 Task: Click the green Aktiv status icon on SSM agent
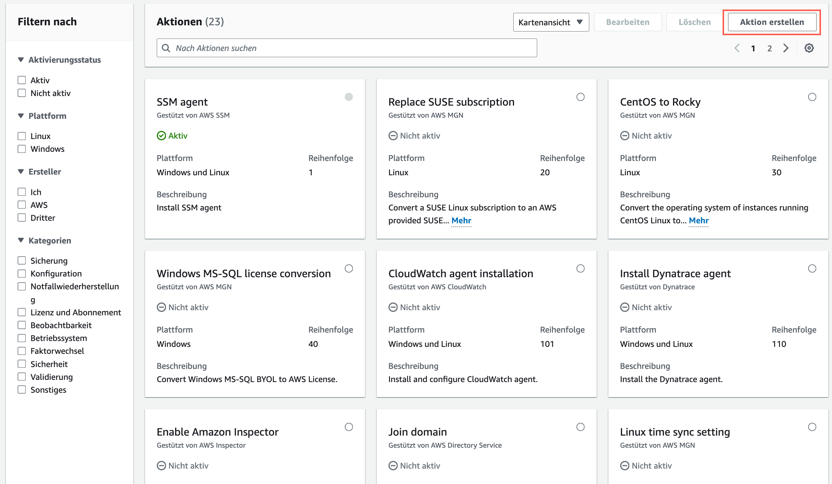[x=161, y=136]
